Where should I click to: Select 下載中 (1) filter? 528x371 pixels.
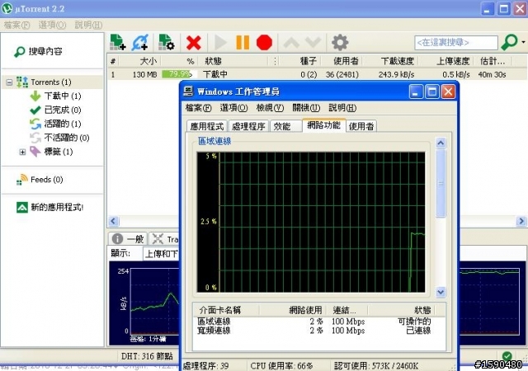(x=55, y=96)
